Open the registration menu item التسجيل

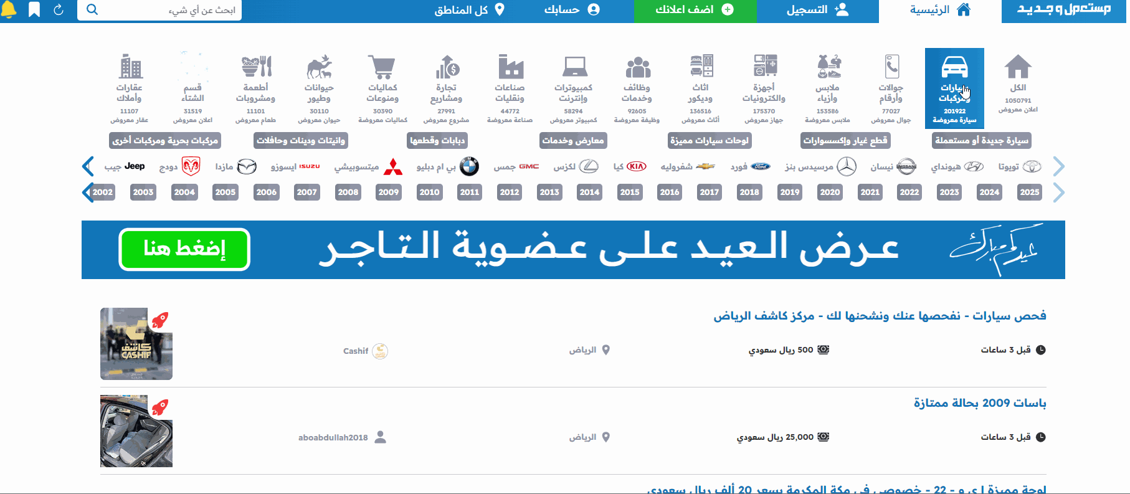pos(817,10)
